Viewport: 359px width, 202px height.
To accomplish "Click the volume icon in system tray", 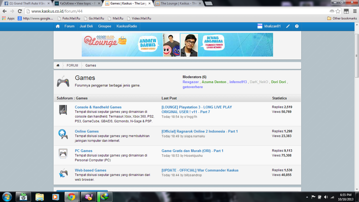I will pyautogui.click(x=326, y=197).
